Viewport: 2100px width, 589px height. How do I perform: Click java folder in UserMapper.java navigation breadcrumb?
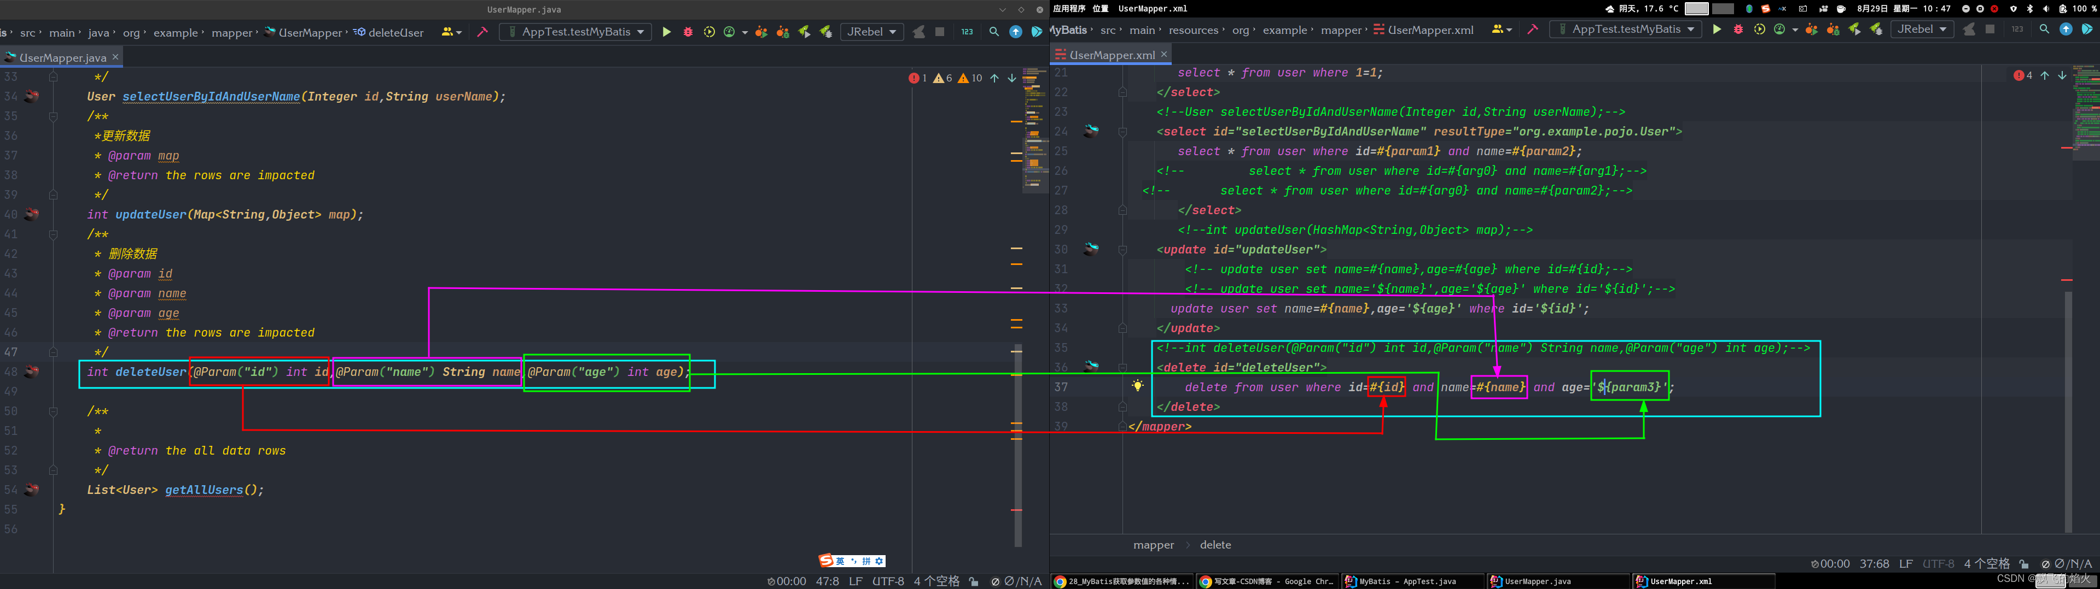pos(98,33)
